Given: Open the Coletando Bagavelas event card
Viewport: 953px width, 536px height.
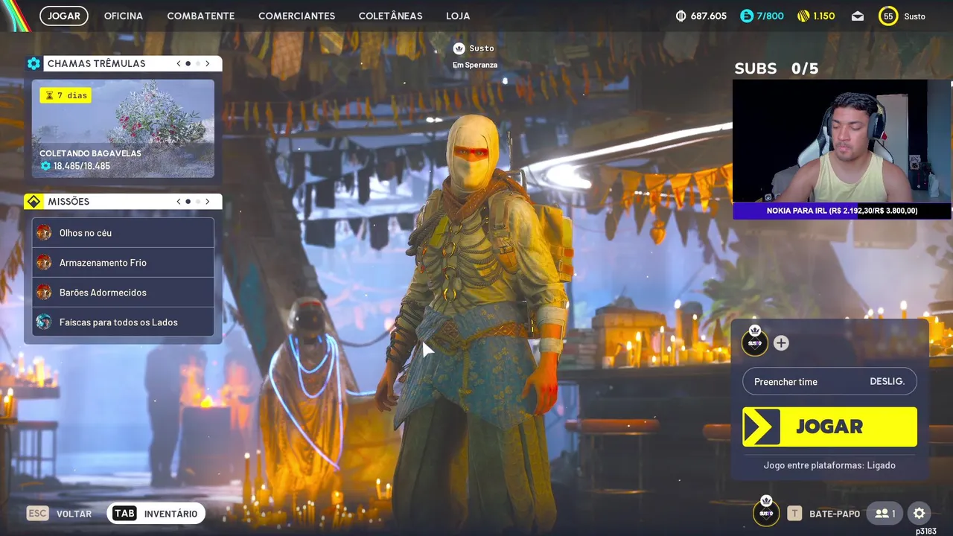Looking at the screenshot, I should click(123, 129).
